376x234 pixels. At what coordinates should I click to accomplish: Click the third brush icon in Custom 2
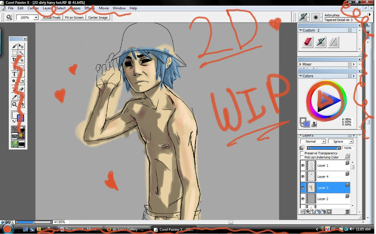point(333,42)
